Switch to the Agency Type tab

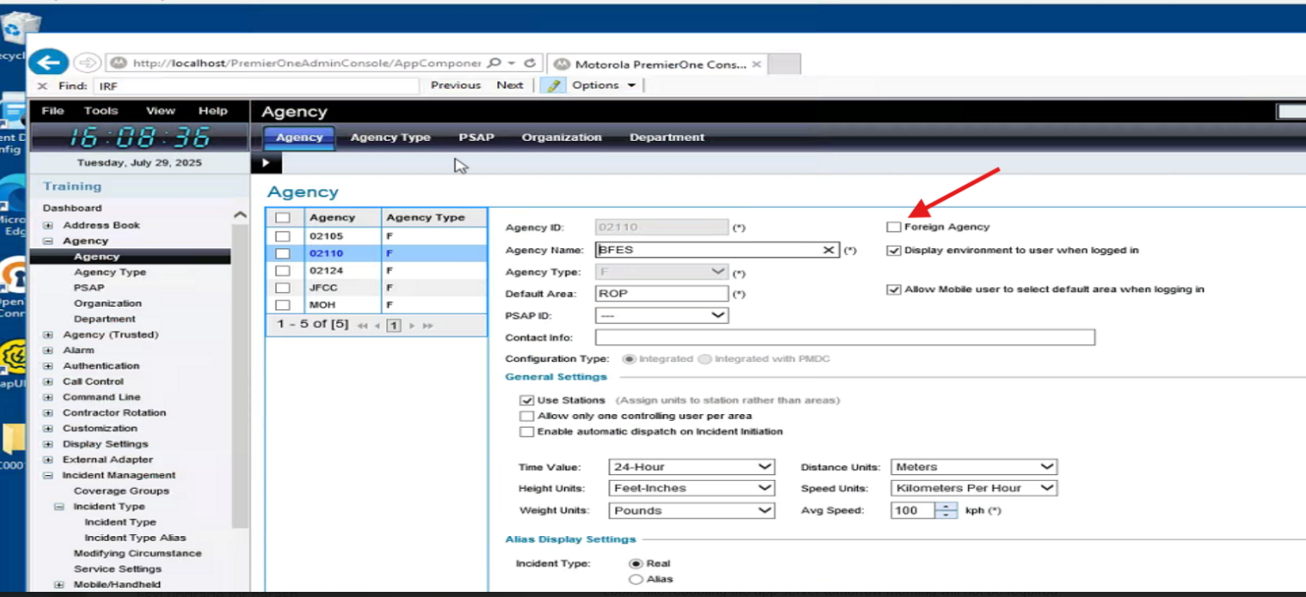pos(390,137)
